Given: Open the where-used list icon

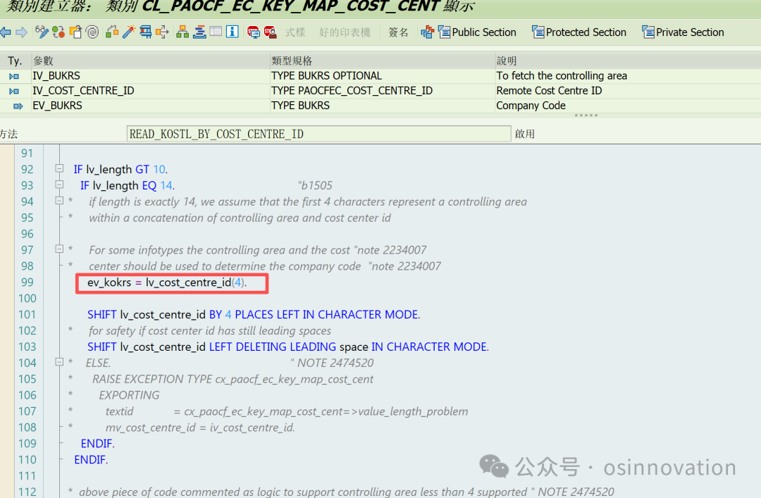Looking at the screenshot, I should [x=161, y=32].
